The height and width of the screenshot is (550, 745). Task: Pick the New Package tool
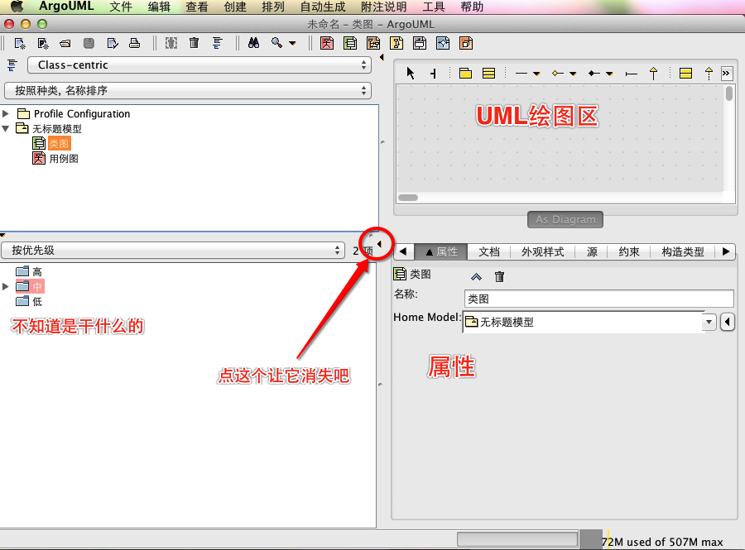[465, 73]
